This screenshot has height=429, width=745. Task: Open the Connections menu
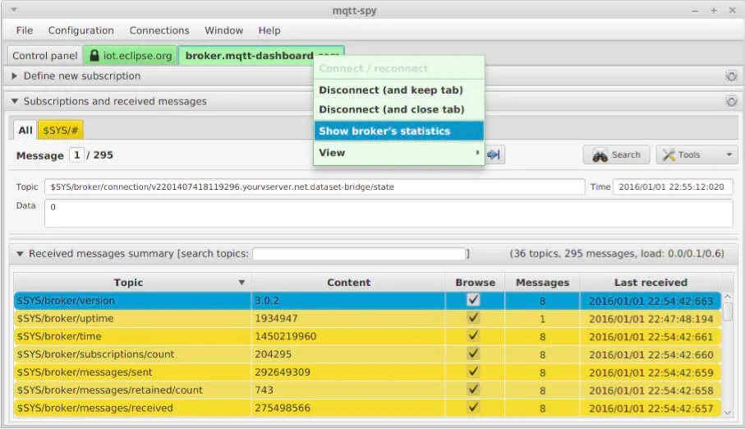click(159, 30)
